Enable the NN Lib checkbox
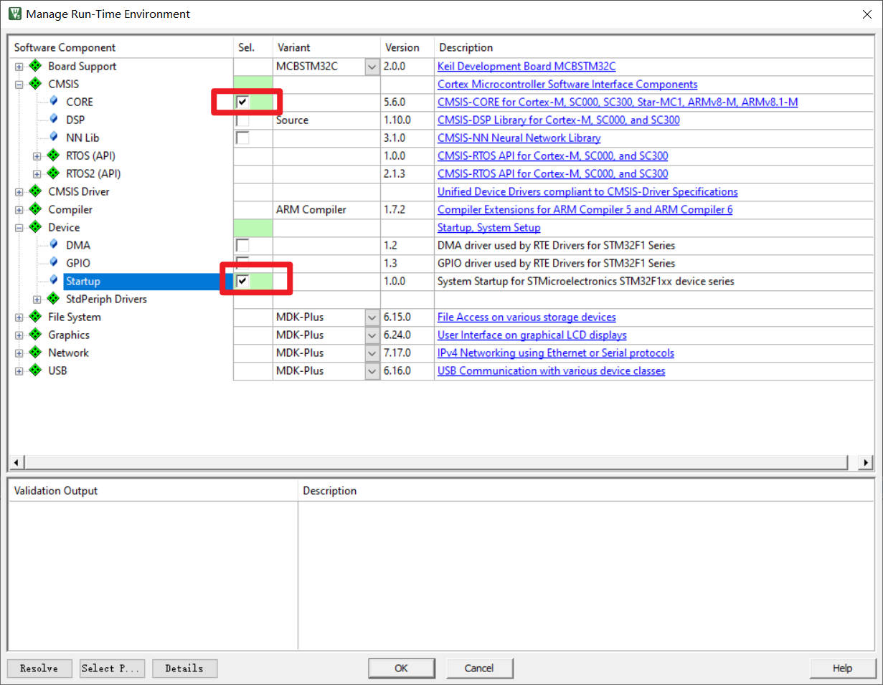The image size is (883, 685). [x=242, y=138]
